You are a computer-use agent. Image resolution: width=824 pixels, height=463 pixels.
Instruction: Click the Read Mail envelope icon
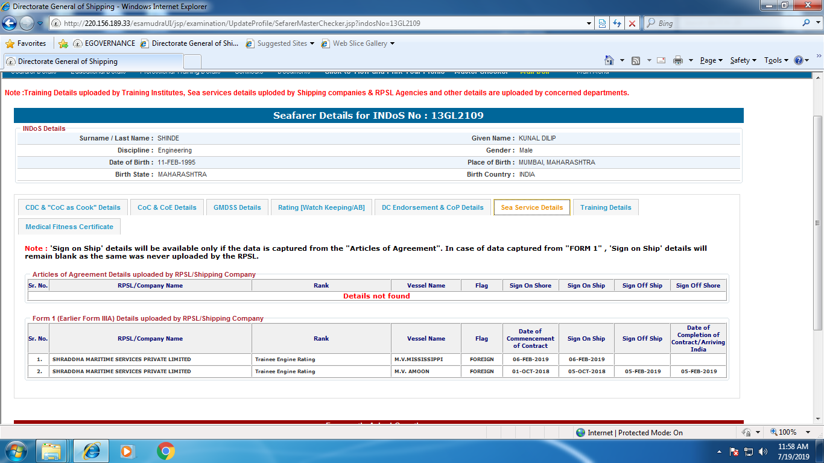click(661, 60)
